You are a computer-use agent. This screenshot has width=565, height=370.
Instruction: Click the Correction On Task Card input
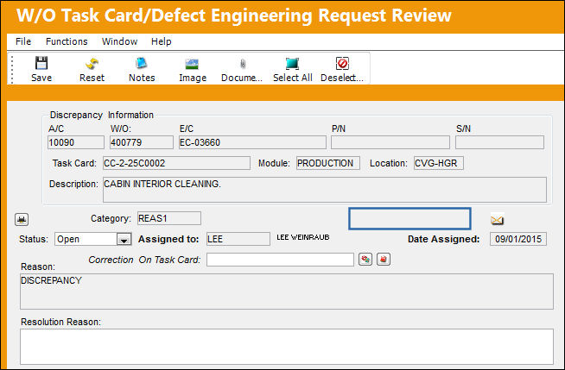pos(280,260)
